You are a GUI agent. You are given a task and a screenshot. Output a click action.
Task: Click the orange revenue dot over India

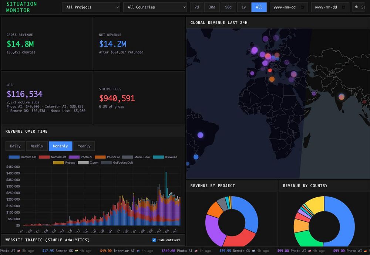tap(342, 96)
